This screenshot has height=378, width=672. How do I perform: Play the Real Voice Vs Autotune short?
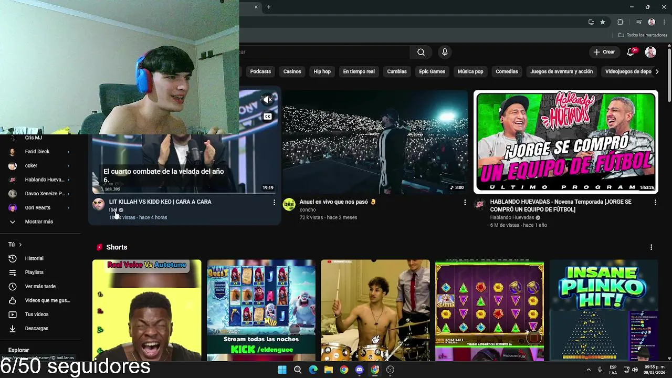point(146,310)
